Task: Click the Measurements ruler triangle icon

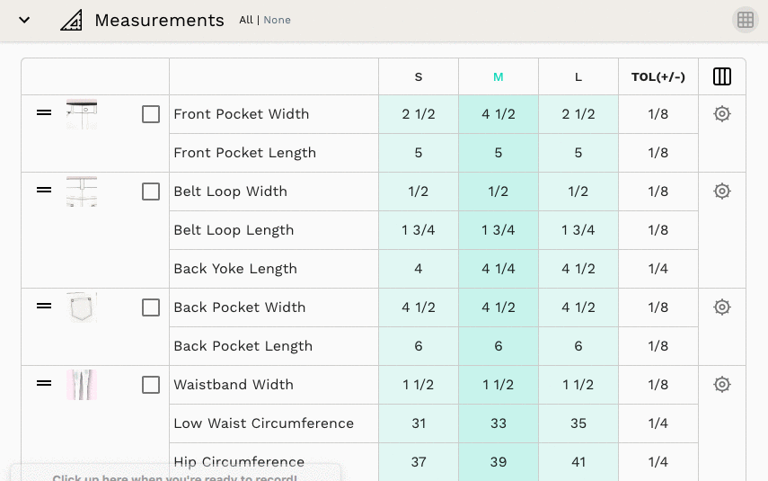Action: click(72, 21)
